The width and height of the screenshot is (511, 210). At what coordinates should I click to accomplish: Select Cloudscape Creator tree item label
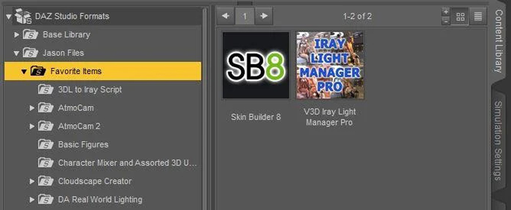(95, 181)
